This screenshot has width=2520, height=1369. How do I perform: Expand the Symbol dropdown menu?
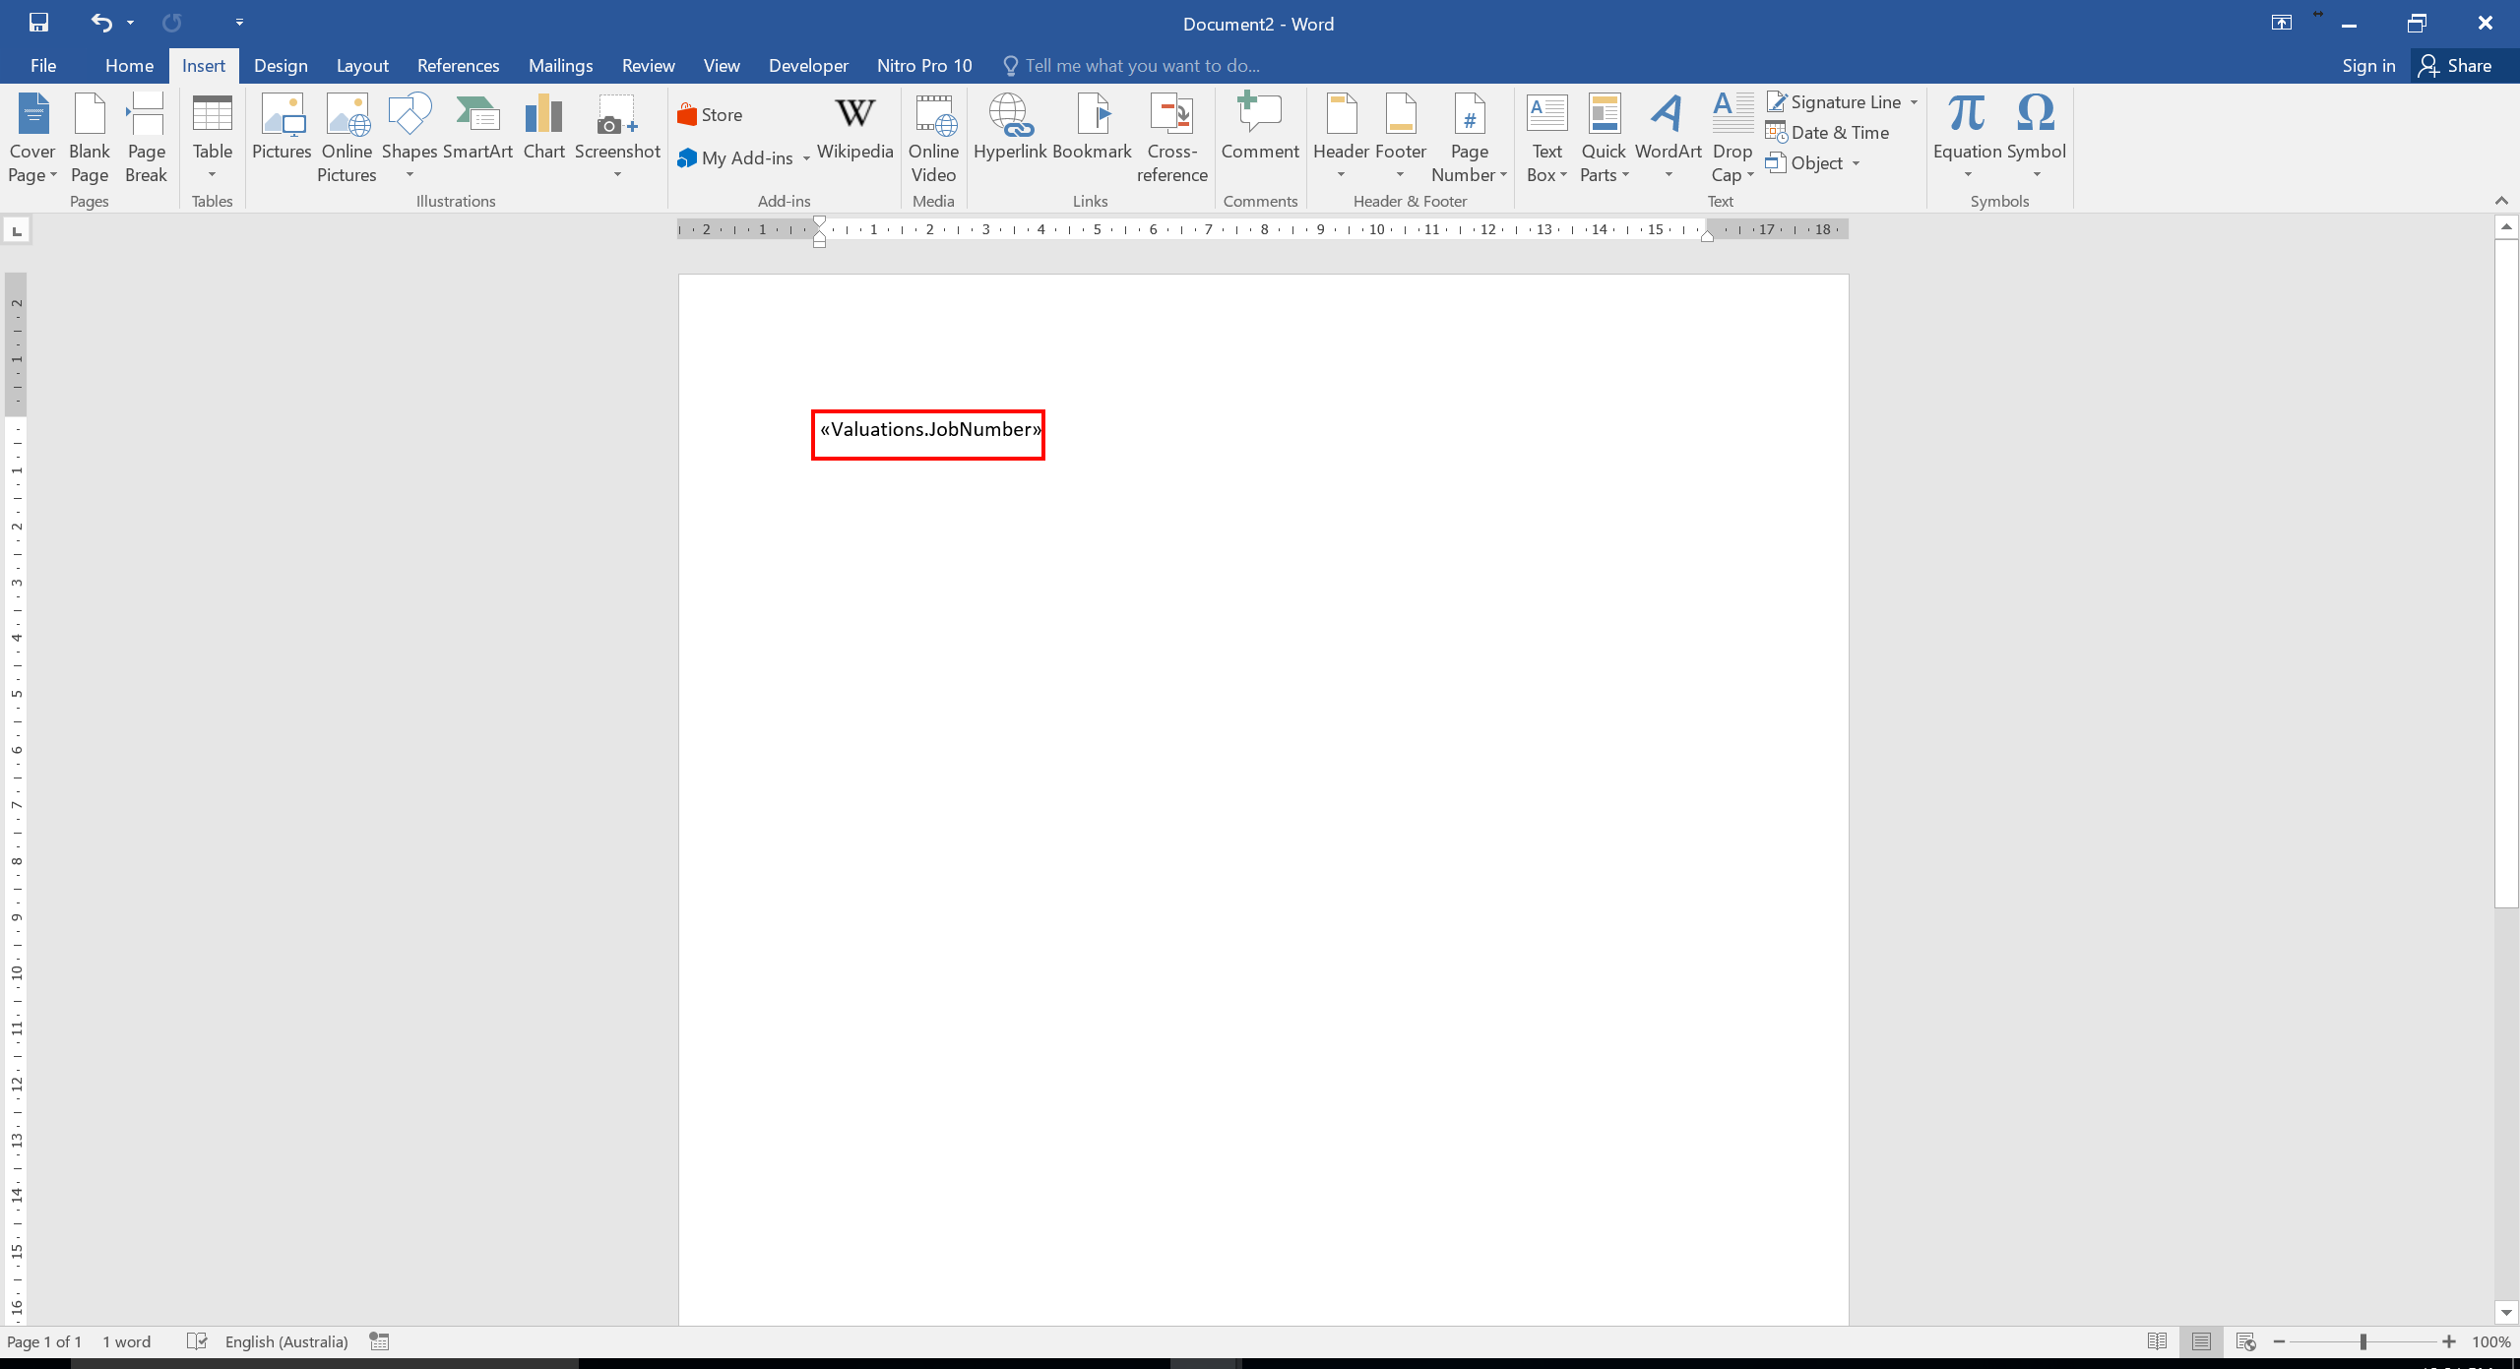pyautogui.click(x=2037, y=175)
